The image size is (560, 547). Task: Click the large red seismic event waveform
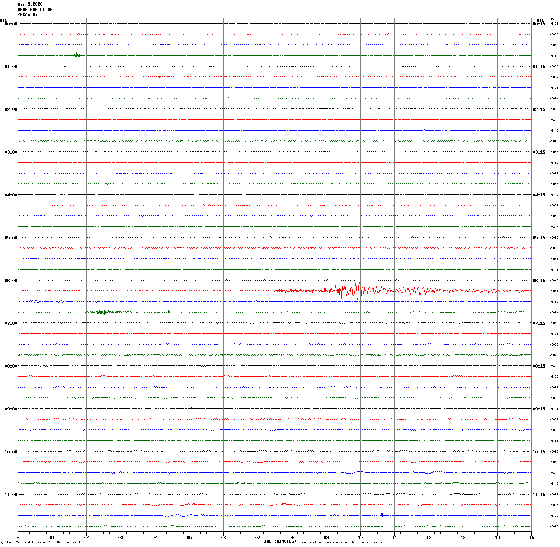pyautogui.click(x=357, y=291)
